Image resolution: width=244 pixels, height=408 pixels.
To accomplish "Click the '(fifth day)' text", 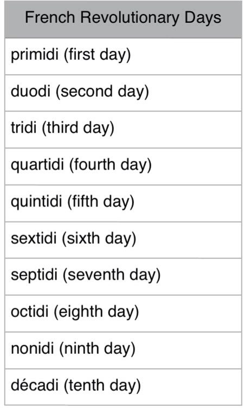I will pyautogui.click(x=101, y=203).
